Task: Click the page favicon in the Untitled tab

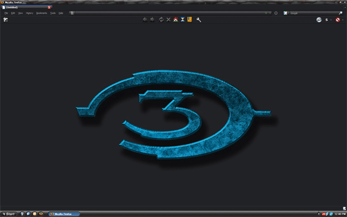Action: pyautogui.click(x=4, y=8)
